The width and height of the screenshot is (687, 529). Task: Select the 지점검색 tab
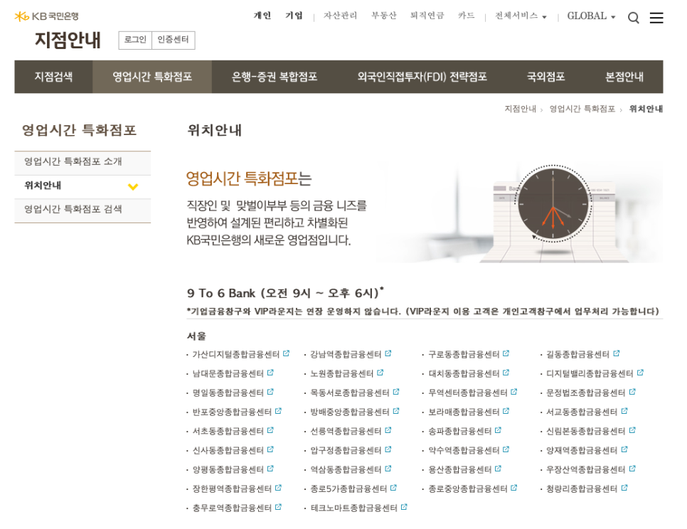point(53,77)
